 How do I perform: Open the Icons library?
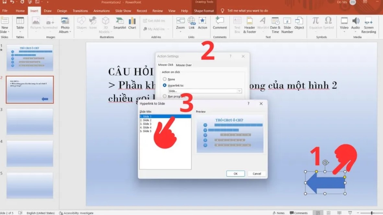point(93,23)
